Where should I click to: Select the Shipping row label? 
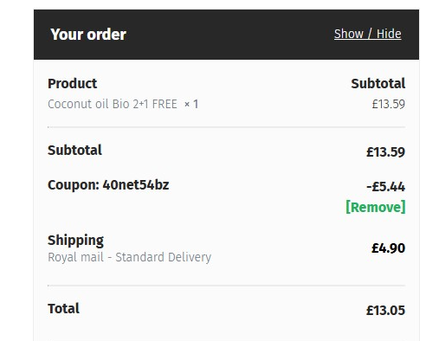click(x=75, y=241)
